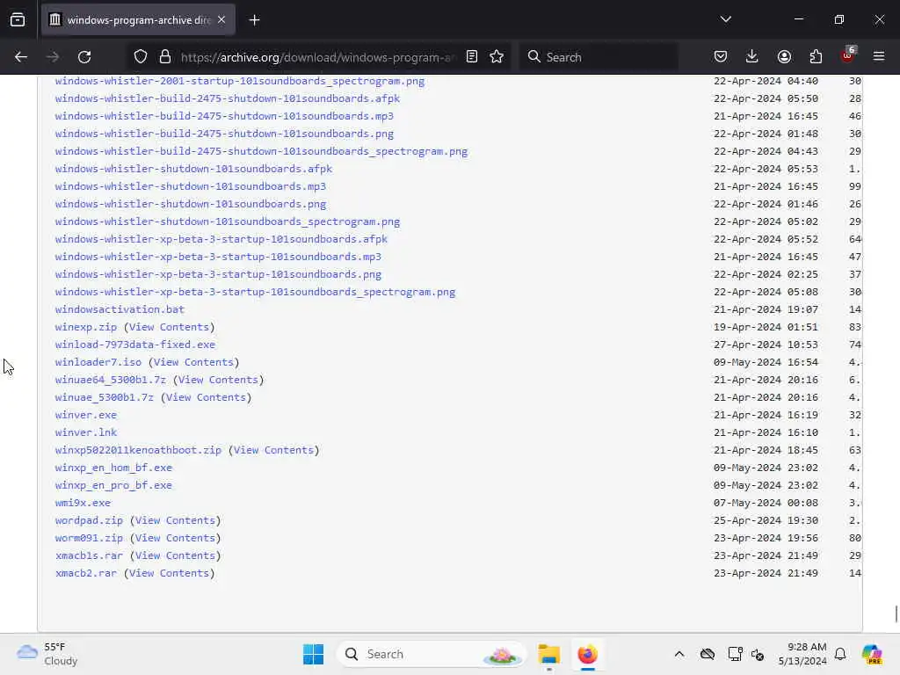Download wmi9x.exe file
The width and height of the screenshot is (900, 675).
[83, 503]
